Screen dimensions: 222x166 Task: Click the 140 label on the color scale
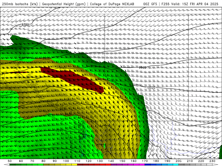coord(111,161)
